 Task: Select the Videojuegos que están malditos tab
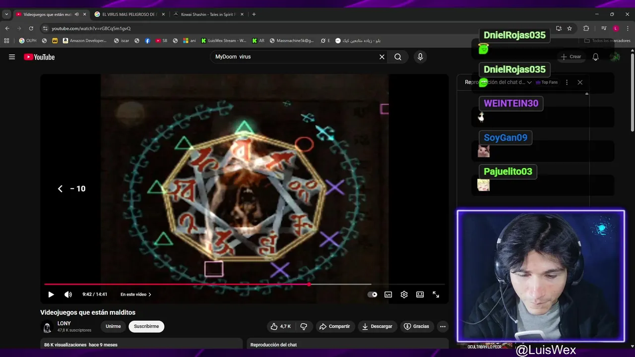click(47, 14)
